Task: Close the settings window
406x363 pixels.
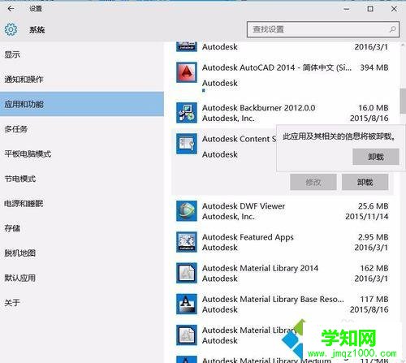Action: 394,9
